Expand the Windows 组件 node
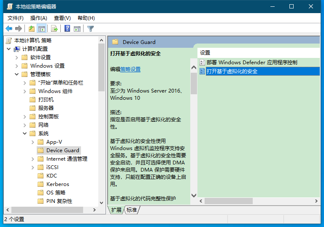Image resolution: width=324 pixels, height=227 pixels. (25, 91)
